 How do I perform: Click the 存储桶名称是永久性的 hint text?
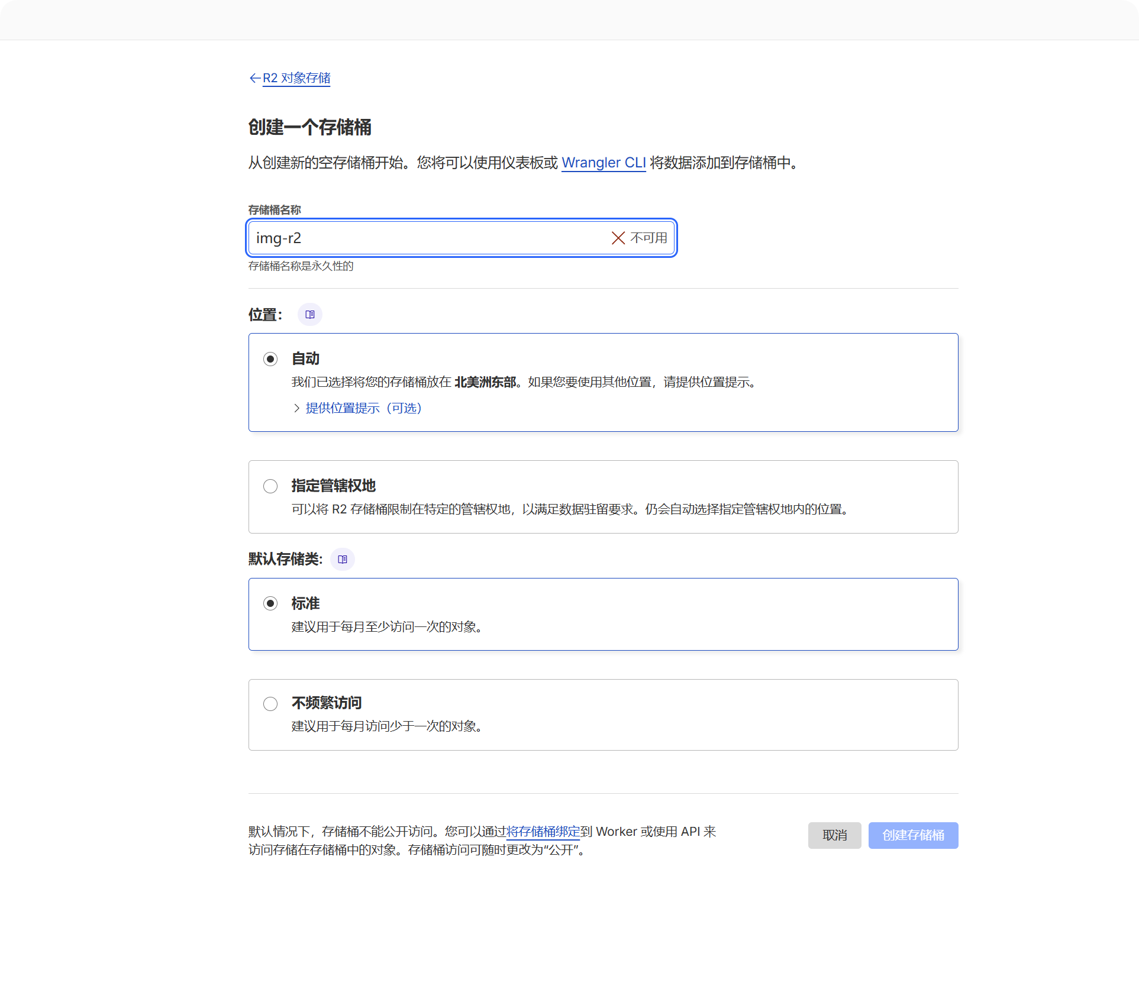click(x=301, y=266)
